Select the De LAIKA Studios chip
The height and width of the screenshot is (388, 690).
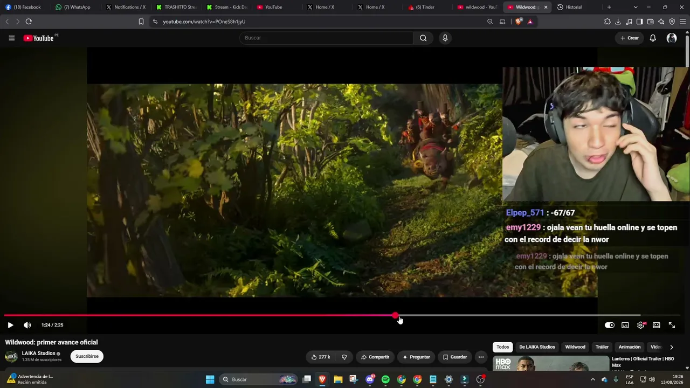[537, 347]
